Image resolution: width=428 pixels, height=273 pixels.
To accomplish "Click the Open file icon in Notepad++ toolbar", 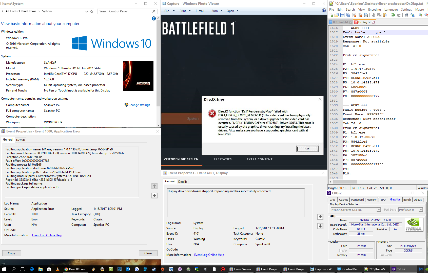I will 337,15.
